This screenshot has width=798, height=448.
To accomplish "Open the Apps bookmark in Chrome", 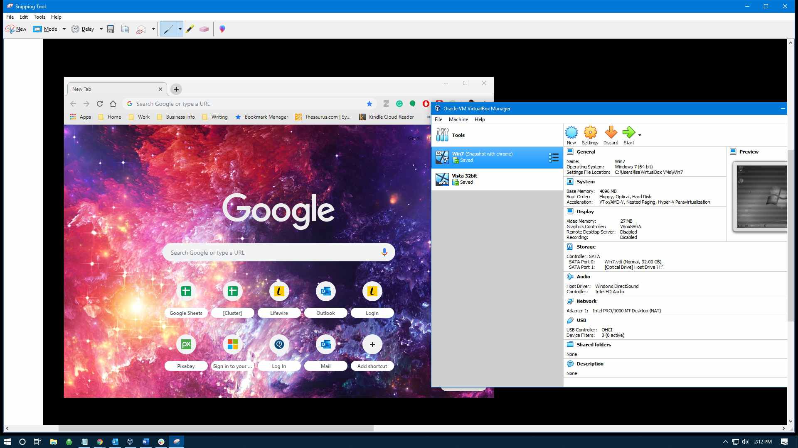I will coord(80,117).
